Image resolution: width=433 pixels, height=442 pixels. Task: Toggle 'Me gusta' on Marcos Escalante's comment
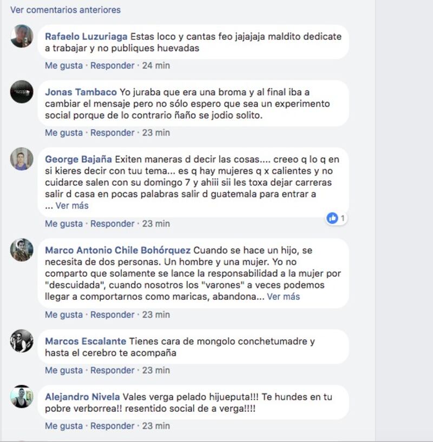pos(64,370)
